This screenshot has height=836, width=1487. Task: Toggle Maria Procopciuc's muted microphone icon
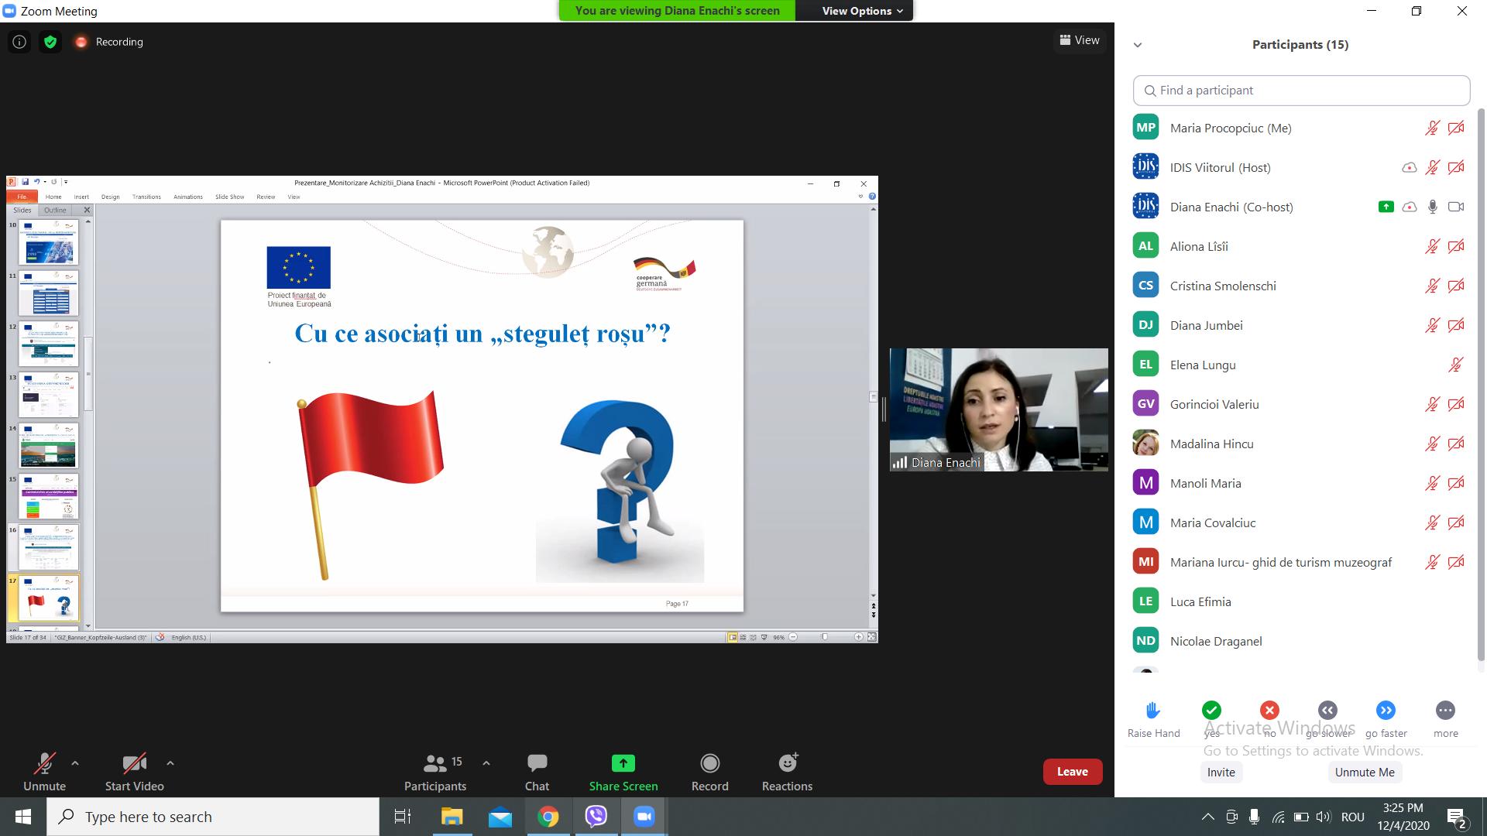(x=1432, y=128)
